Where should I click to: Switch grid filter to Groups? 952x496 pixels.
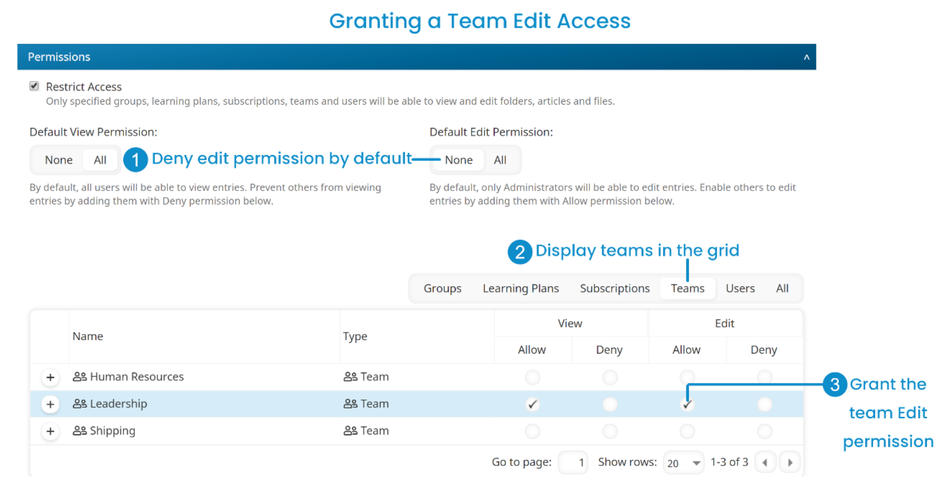coord(443,289)
